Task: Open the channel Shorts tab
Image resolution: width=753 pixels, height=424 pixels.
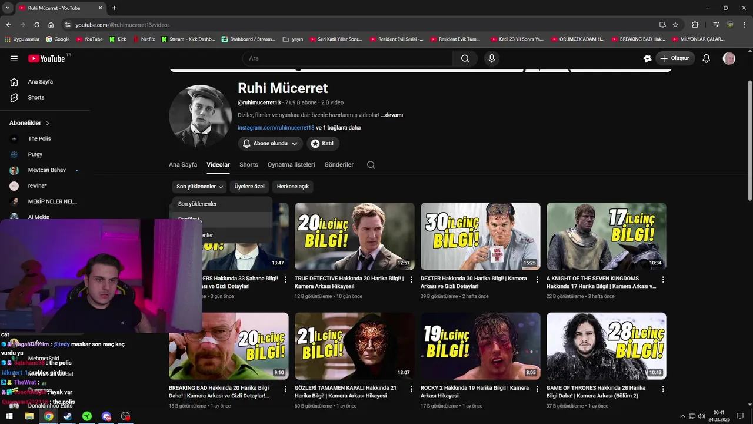Action: click(x=249, y=165)
